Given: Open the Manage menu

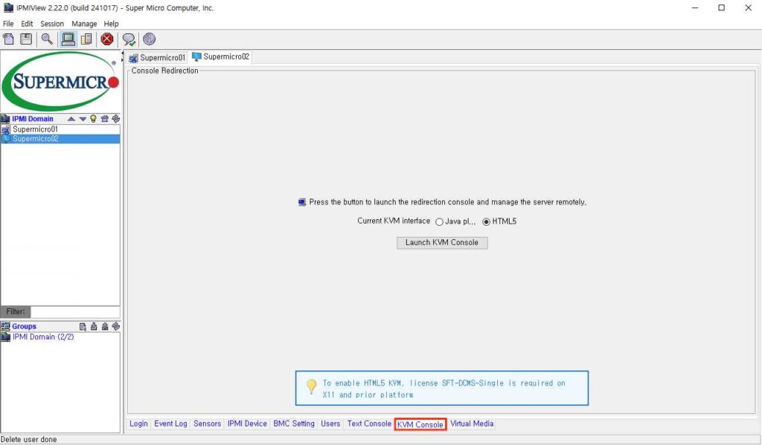Looking at the screenshot, I should [84, 24].
